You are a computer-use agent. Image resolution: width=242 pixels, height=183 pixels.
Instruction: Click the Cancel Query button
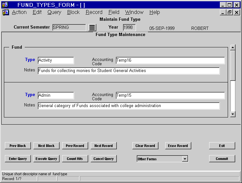[103, 159]
